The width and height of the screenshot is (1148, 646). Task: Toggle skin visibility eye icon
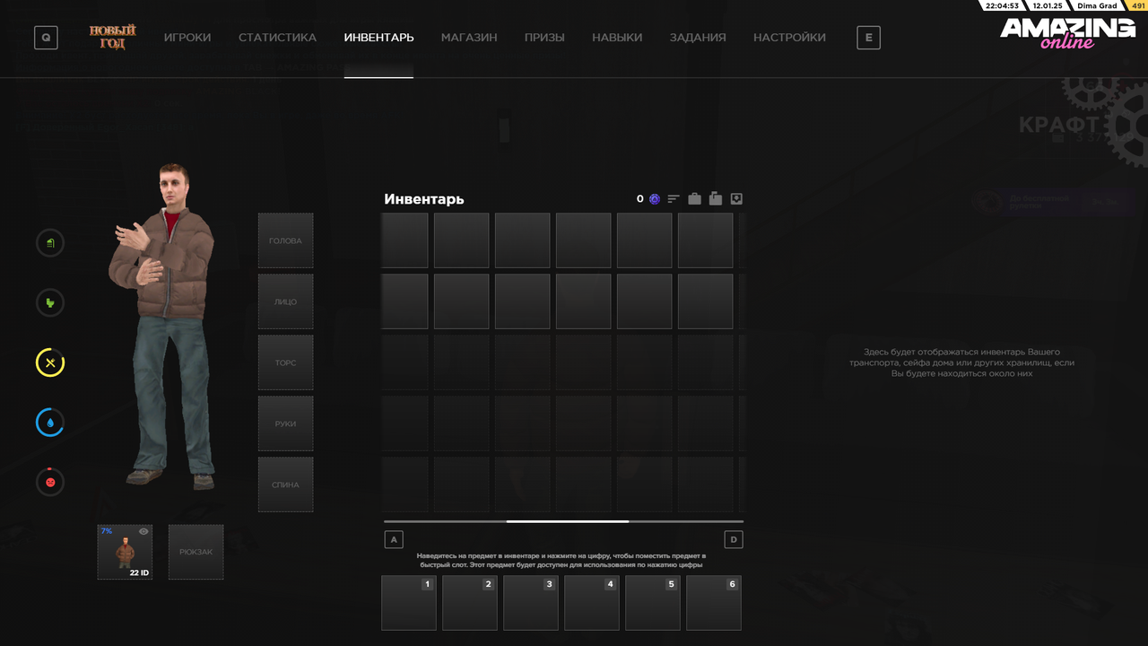pyautogui.click(x=143, y=532)
